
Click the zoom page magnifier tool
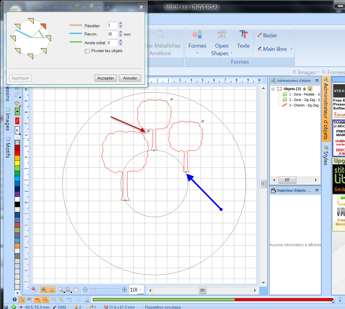61,290
